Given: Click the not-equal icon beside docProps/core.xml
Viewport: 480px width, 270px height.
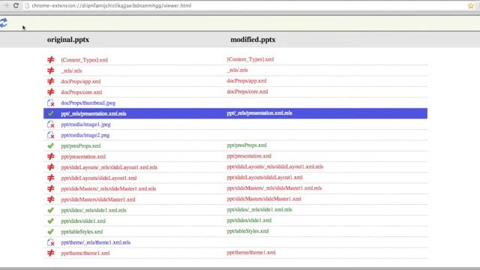Looking at the screenshot, I should tap(51, 91).
